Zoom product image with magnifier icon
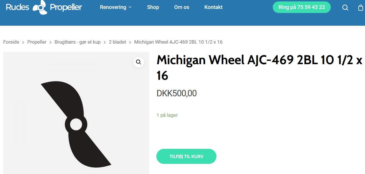Image resolution: width=365 pixels, height=174 pixels. [x=139, y=62]
